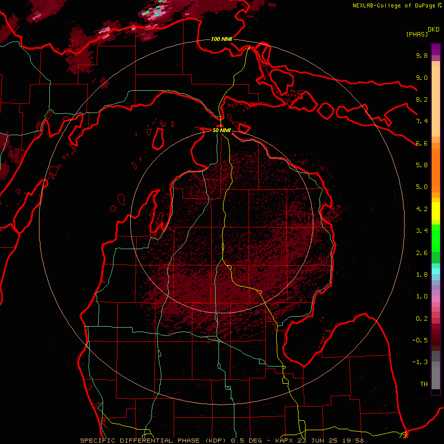This screenshot has height=444, width=444.
Task: Click the 8.2 value on color scale
Action: click(422, 99)
